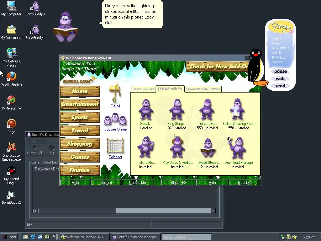Viewport: 321px width, 241px height.
Task: Select the Interact with Me tab
Action: (x=170, y=88)
